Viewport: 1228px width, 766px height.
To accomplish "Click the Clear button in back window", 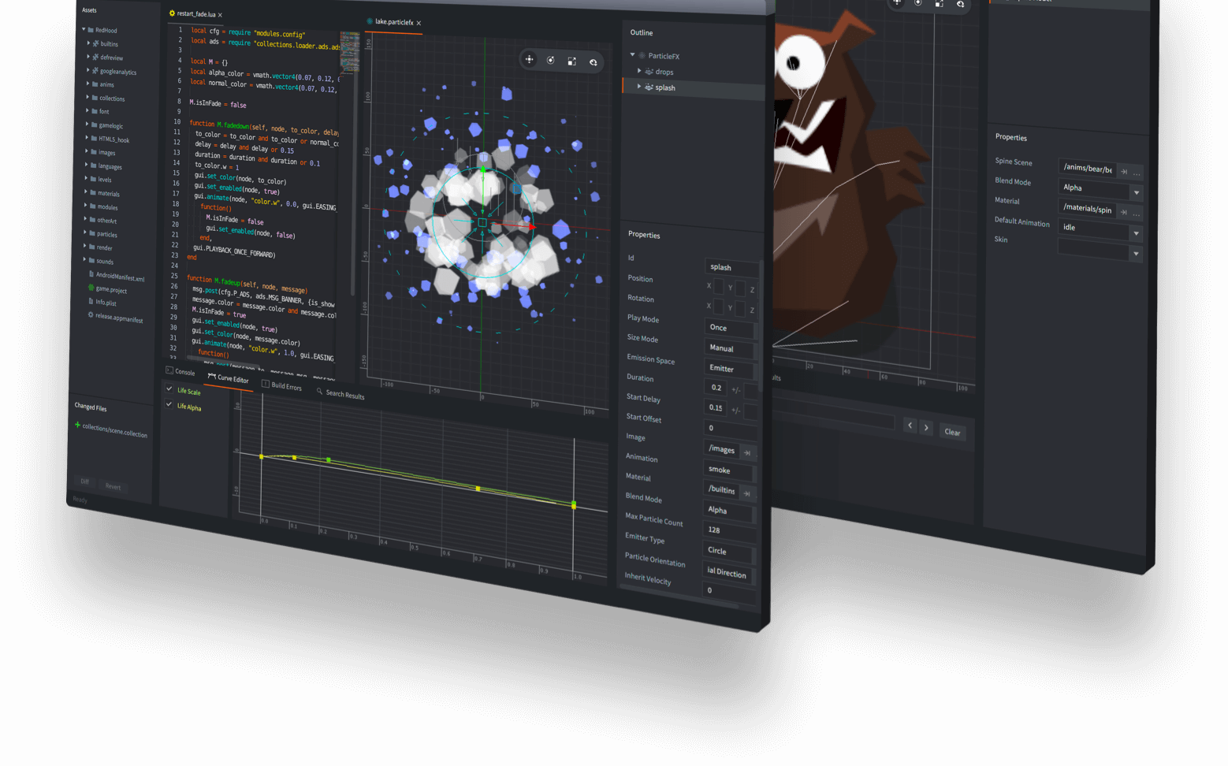I will coord(952,432).
